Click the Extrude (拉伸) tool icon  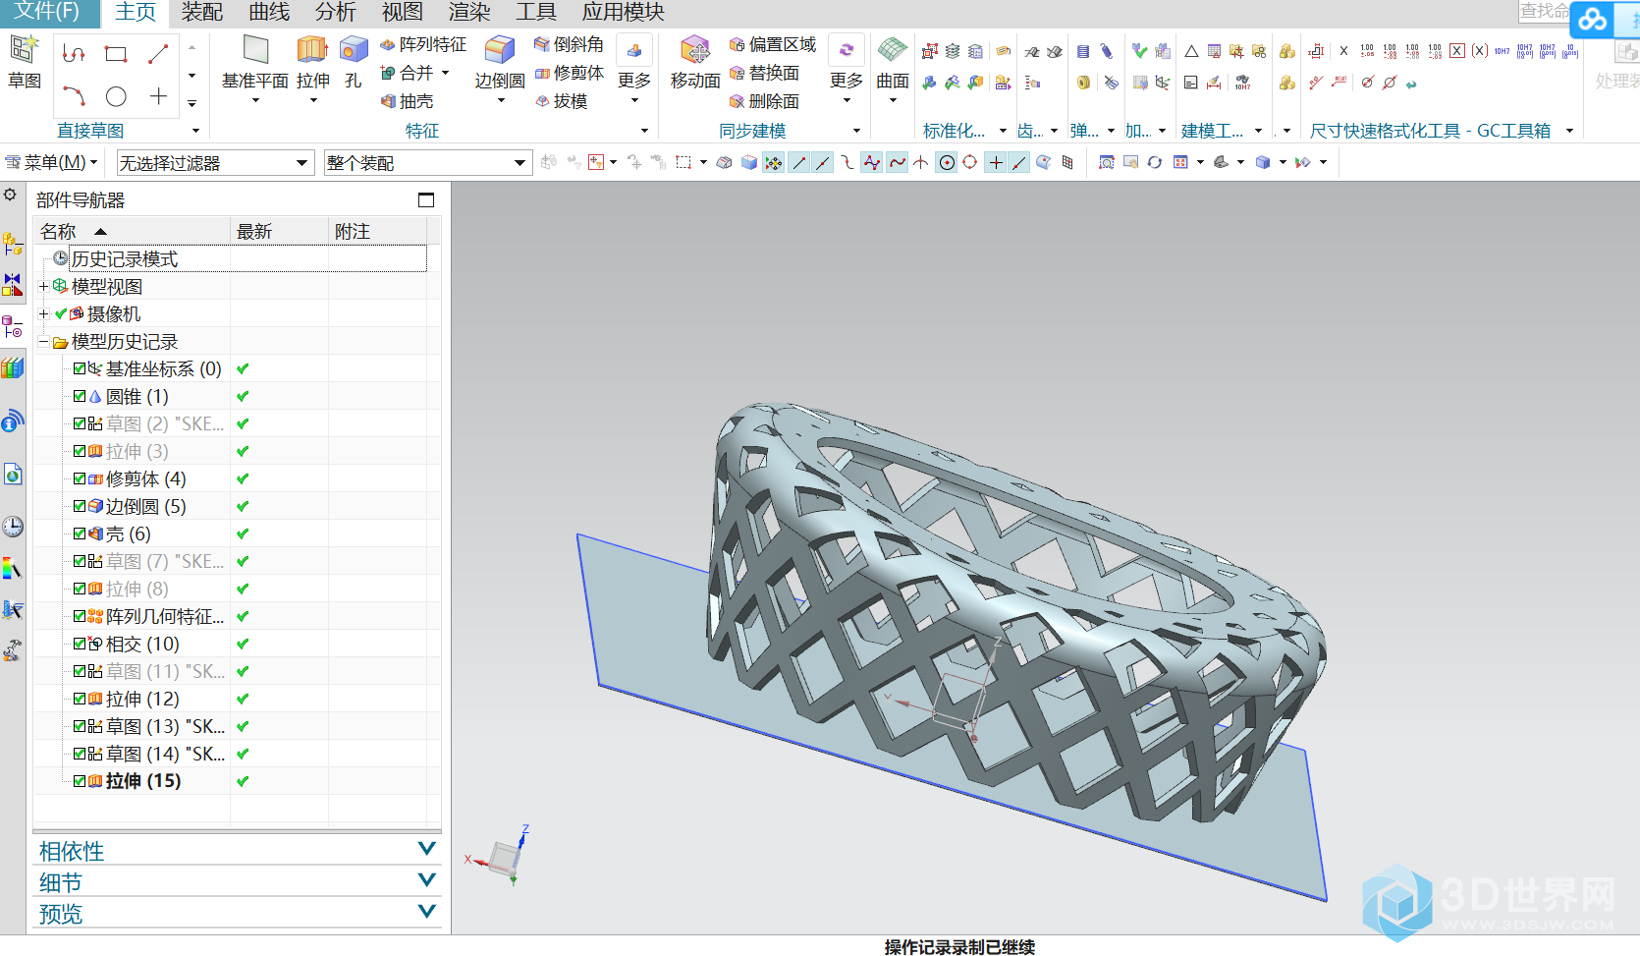coord(312,49)
